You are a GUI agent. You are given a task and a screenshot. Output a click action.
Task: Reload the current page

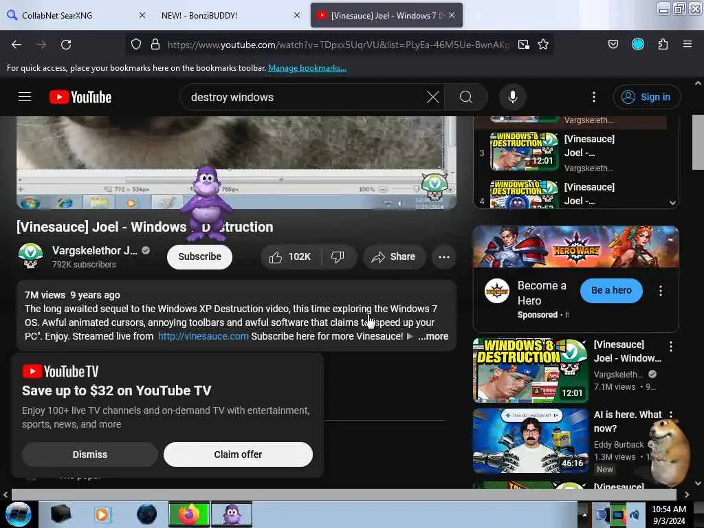click(66, 45)
